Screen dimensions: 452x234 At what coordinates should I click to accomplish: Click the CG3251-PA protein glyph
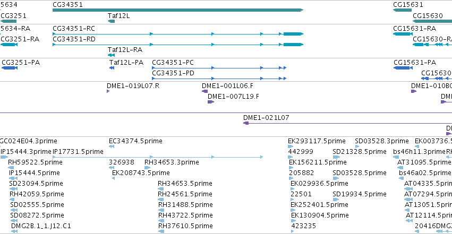[10, 68]
